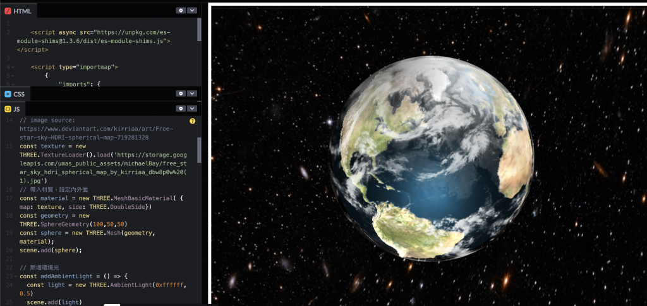Viewport: 647px width, 306px height.
Task: Click the "// 帶入材質，設定內外面" comment
Action: click(54, 189)
